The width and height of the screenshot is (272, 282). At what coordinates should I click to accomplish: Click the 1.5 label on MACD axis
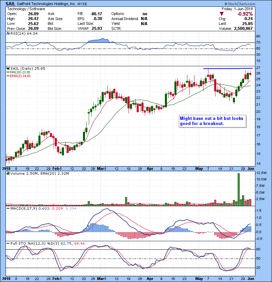(259, 210)
